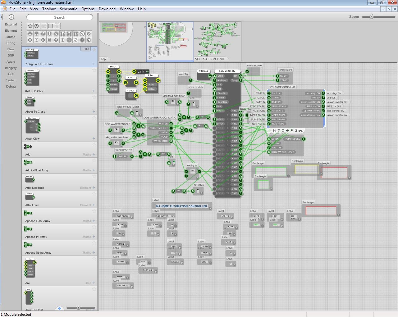
Task: Select the MIDI (M) type icon in the toolbox
Action: [89, 40]
